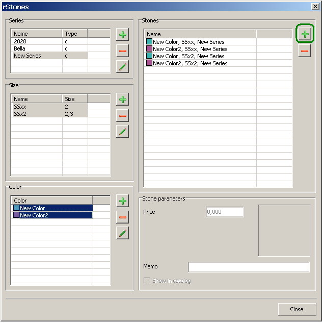
Task: Select size SSx2
Action: click(x=49, y=114)
